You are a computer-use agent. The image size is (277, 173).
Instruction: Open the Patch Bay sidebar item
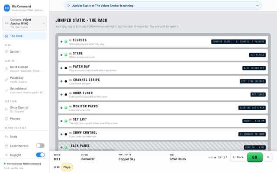[x=25, y=80]
